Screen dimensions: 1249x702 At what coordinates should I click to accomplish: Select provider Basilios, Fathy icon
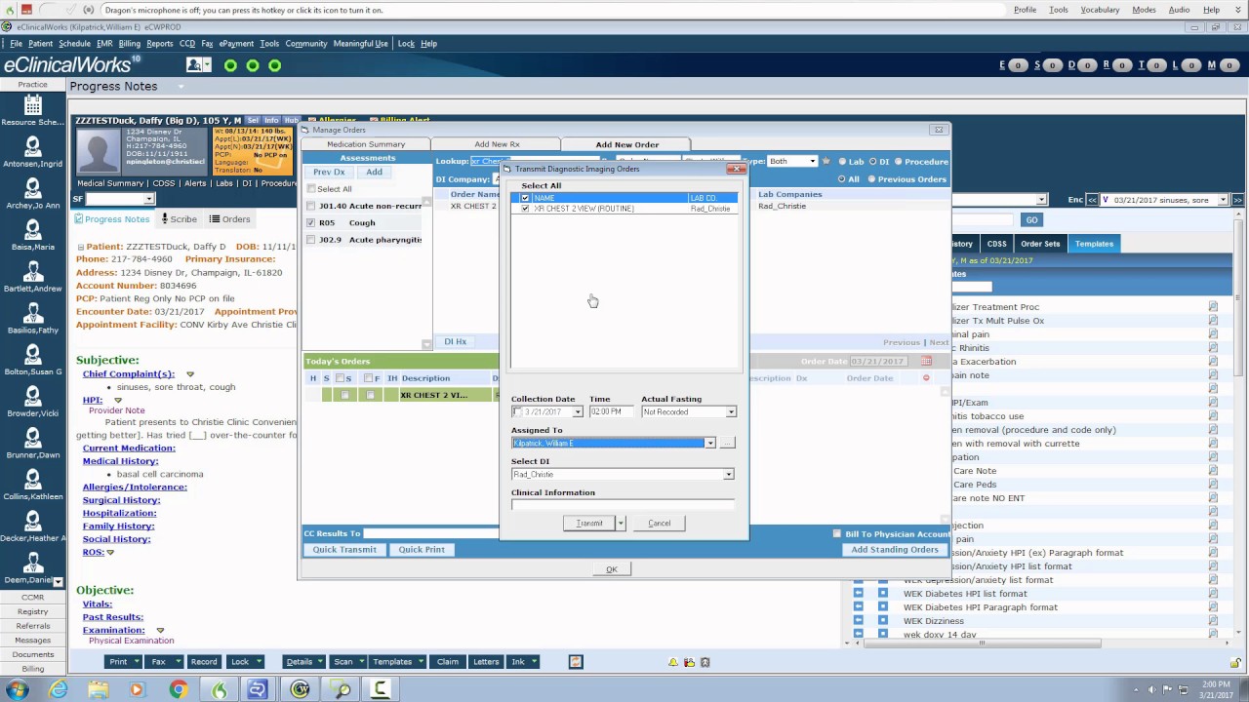click(32, 313)
